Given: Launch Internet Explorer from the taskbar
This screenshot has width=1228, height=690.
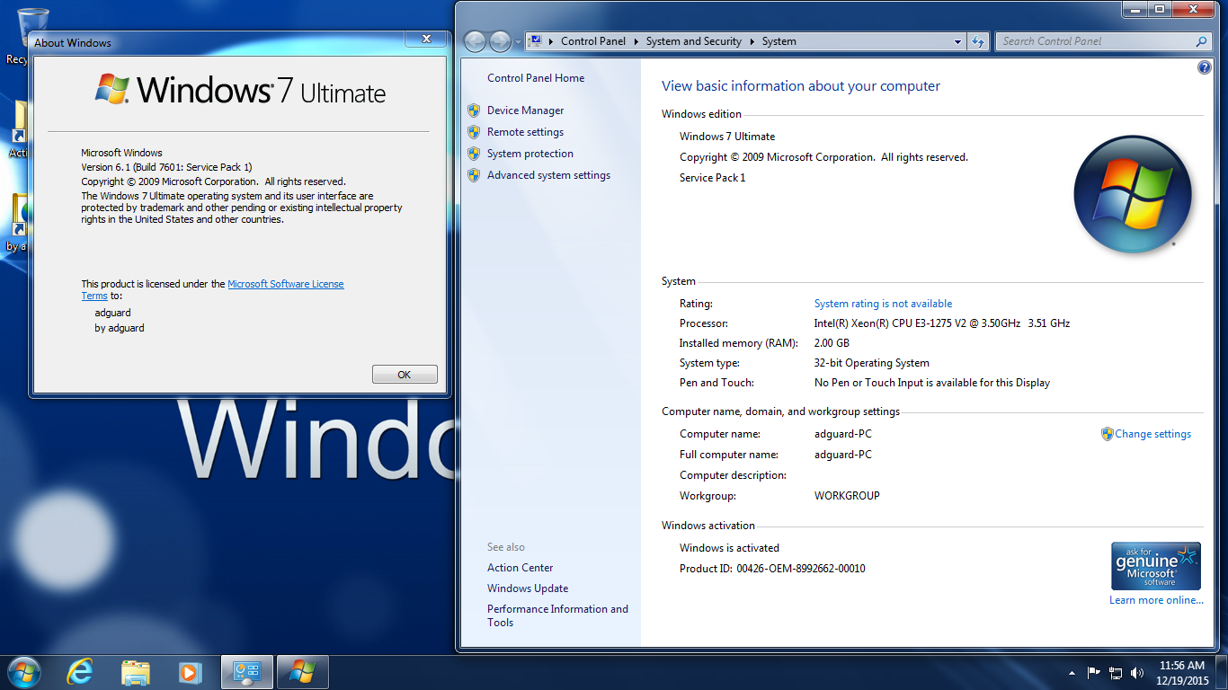Looking at the screenshot, I should point(80,672).
